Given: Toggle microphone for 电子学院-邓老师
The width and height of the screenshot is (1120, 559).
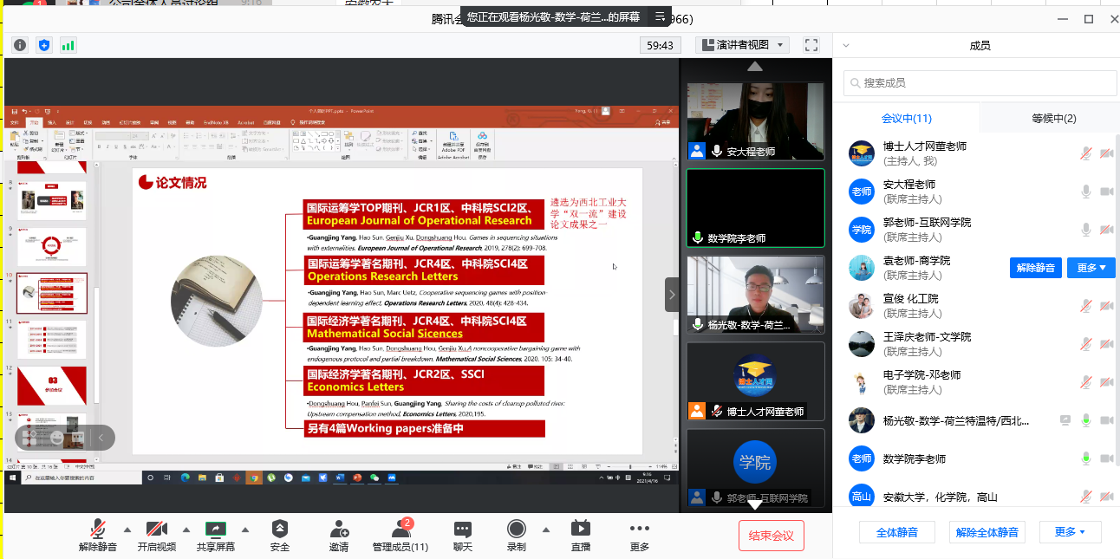Looking at the screenshot, I should [x=1085, y=382].
